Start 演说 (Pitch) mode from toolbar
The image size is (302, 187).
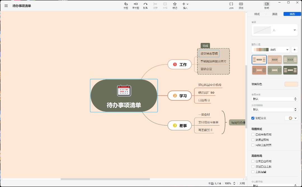tap(241, 5)
